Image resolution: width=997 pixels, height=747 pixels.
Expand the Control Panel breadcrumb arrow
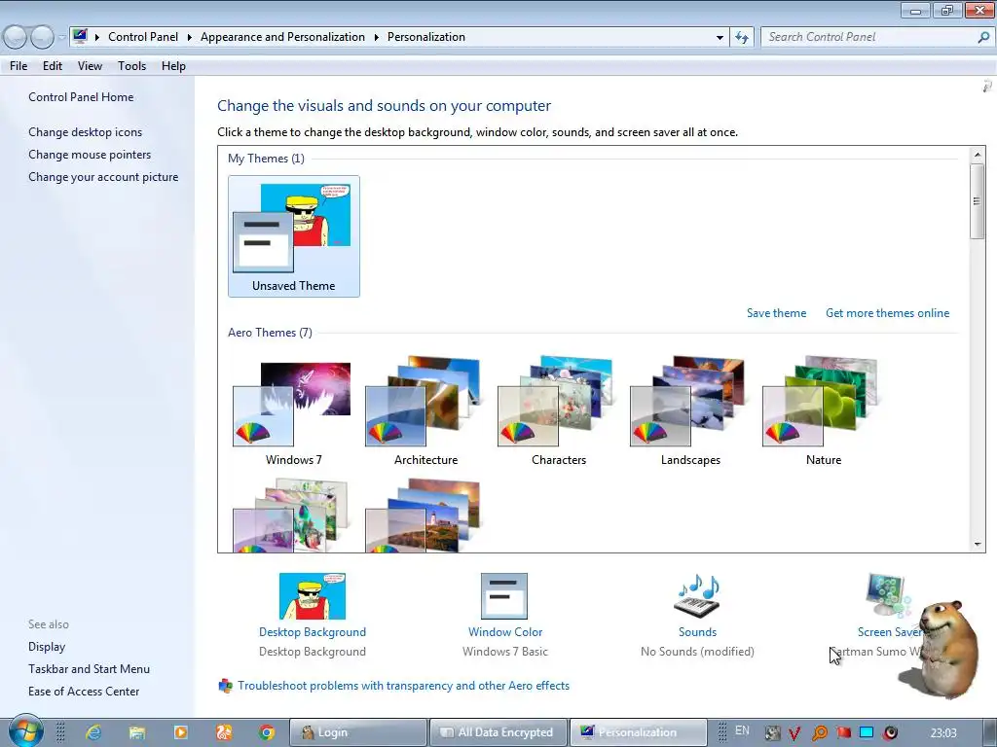pos(190,38)
